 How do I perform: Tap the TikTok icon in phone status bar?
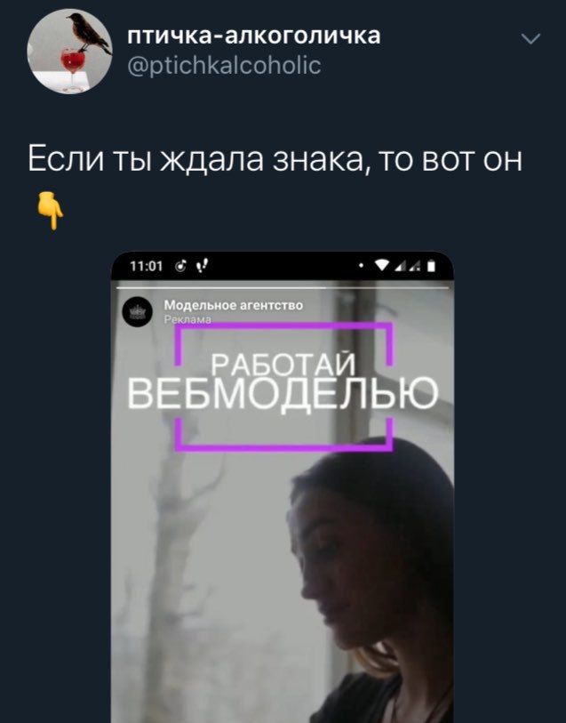tap(182, 266)
